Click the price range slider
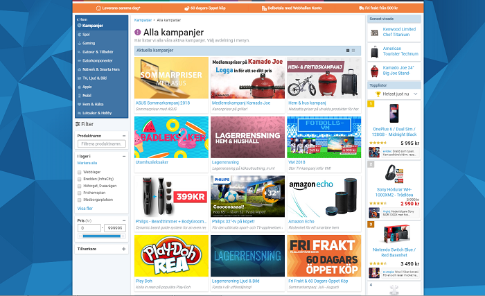The image size is (485, 296). point(101,236)
